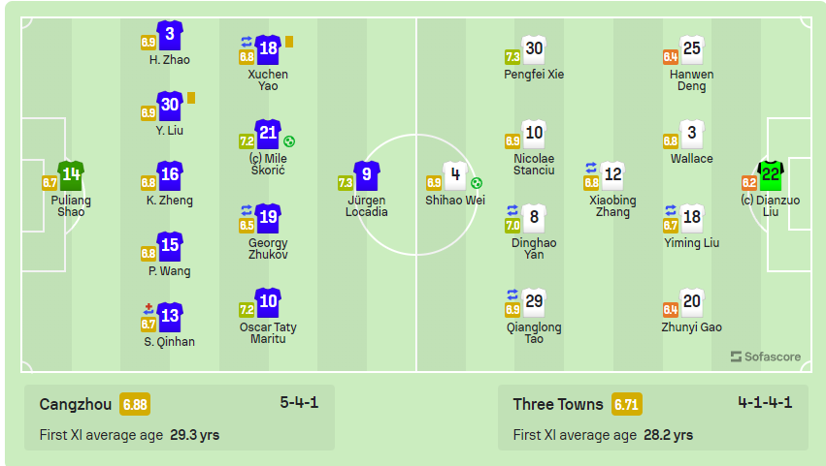
Task: Click Dianzuo Liu's number 22 goalkeeper shirt
Action: (771, 175)
